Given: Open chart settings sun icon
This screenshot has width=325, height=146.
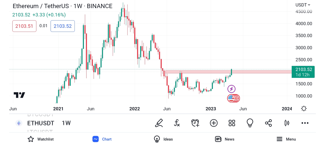Looking at the screenshot, I should pyautogui.click(x=304, y=109).
